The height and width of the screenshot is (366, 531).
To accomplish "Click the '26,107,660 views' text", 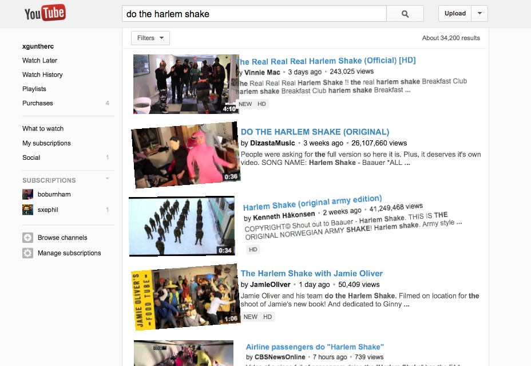I will (379, 143).
